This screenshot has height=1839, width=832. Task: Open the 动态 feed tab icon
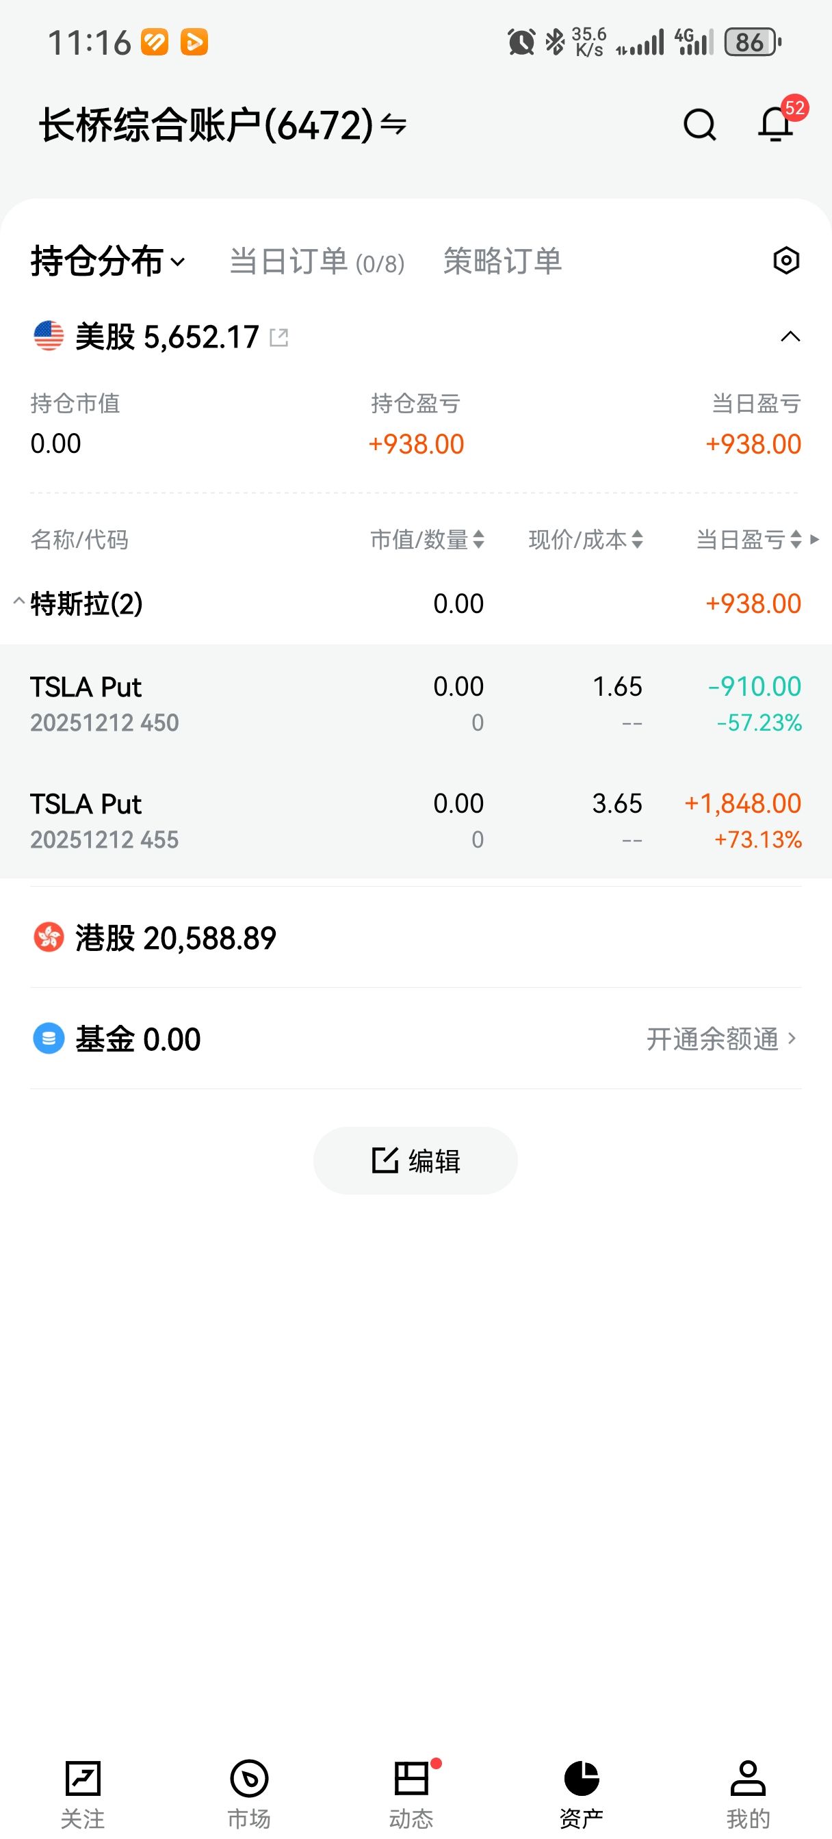(x=411, y=1779)
